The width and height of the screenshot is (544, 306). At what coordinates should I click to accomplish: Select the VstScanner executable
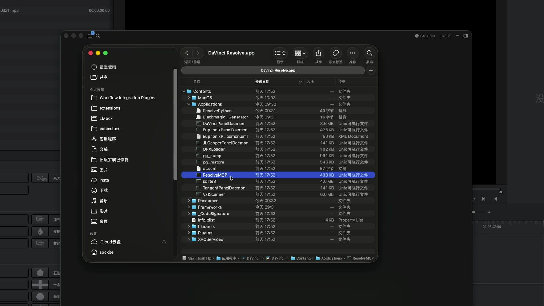click(x=278, y=194)
